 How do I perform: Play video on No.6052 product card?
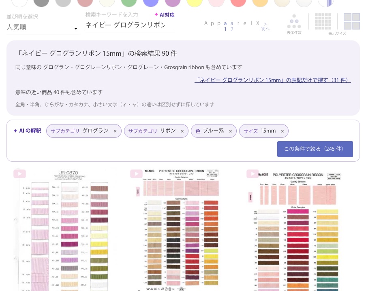[x=253, y=174]
